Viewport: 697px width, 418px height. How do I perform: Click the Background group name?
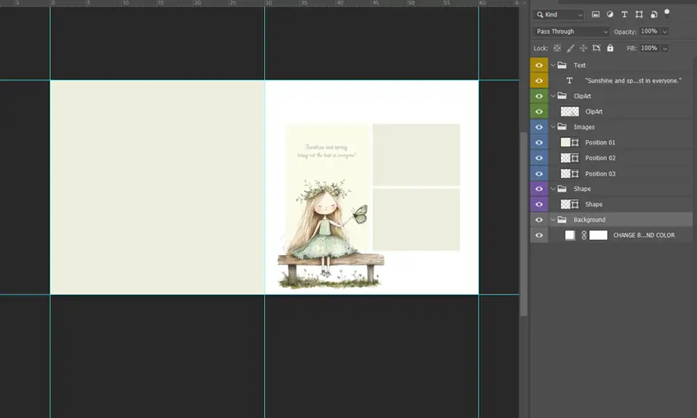point(590,220)
